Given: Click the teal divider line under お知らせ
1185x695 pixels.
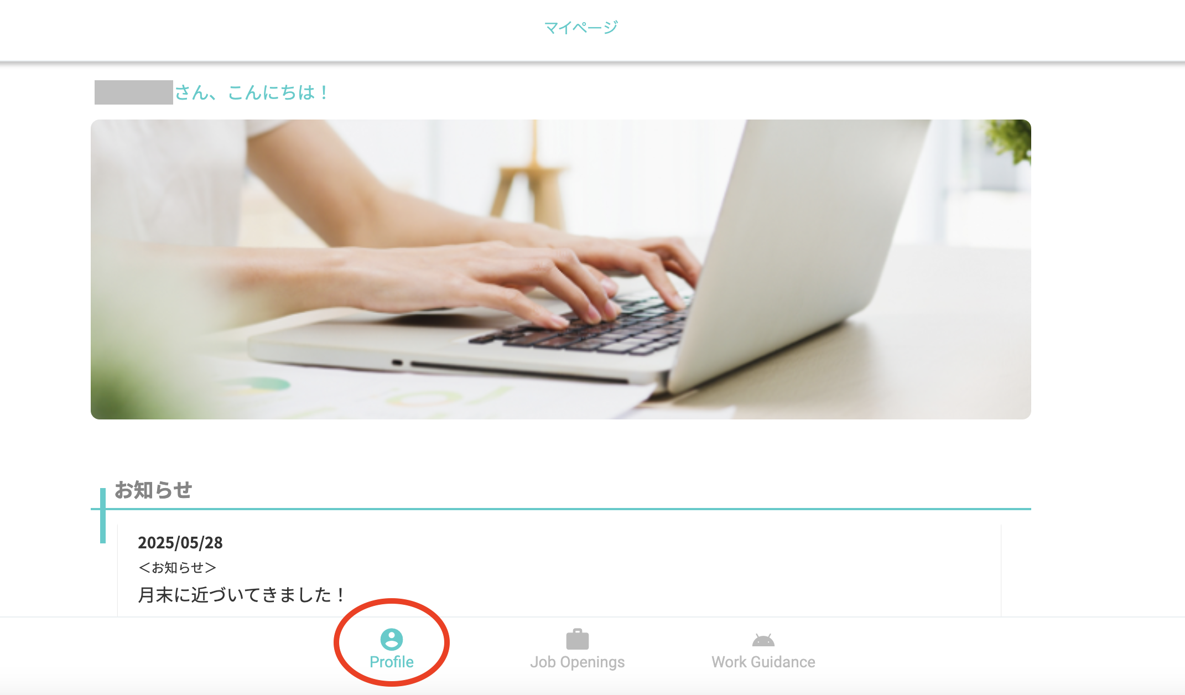Looking at the screenshot, I should point(560,509).
